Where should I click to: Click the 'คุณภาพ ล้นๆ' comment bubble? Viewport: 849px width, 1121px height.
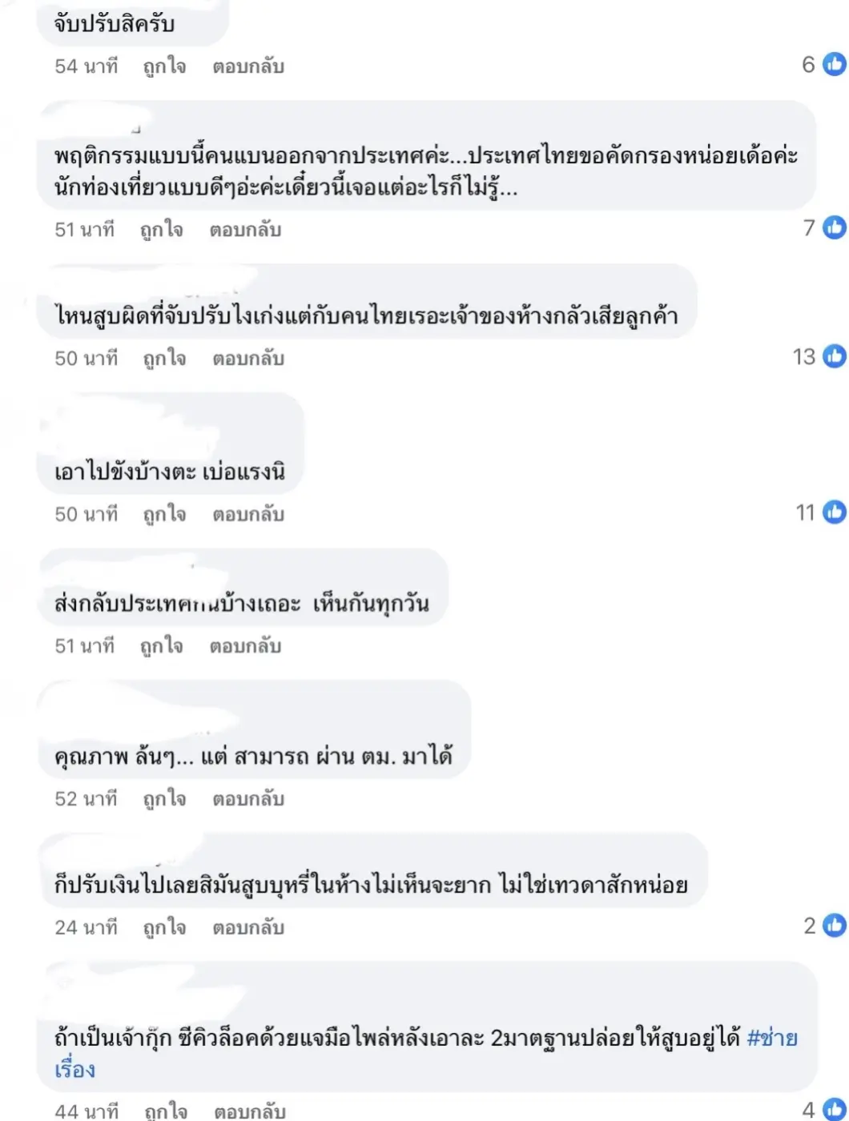(x=254, y=729)
